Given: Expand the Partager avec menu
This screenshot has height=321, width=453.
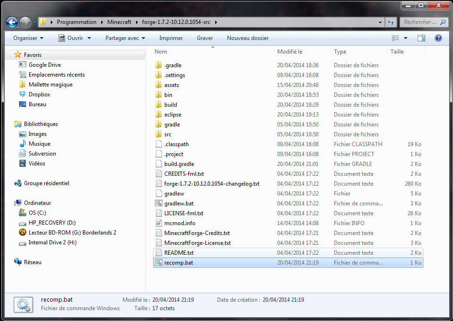Looking at the screenshot, I should click(x=125, y=38).
